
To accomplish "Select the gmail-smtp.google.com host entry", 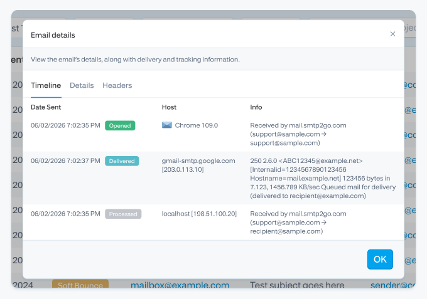I will [x=198, y=165].
